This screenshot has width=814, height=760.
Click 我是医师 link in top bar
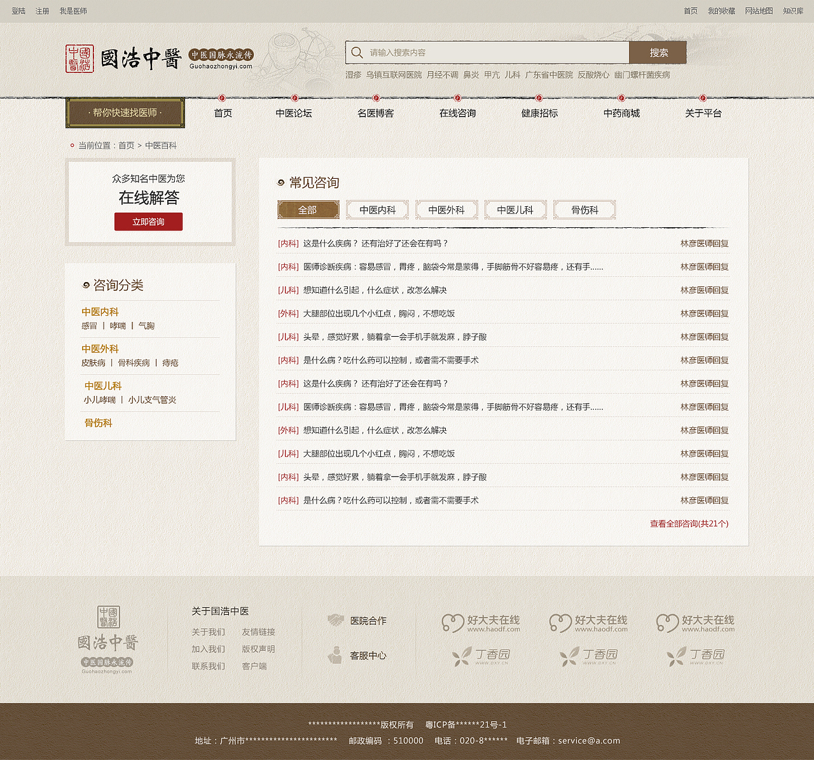[73, 11]
